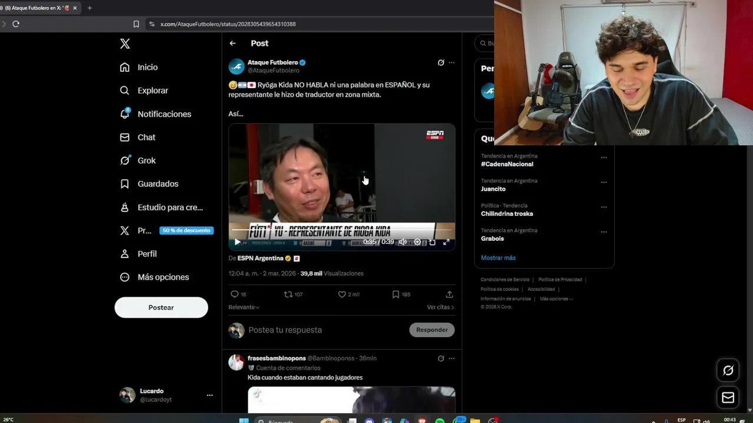The width and height of the screenshot is (753, 423).
Task: Open a new browser tab
Action: point(89,8)
